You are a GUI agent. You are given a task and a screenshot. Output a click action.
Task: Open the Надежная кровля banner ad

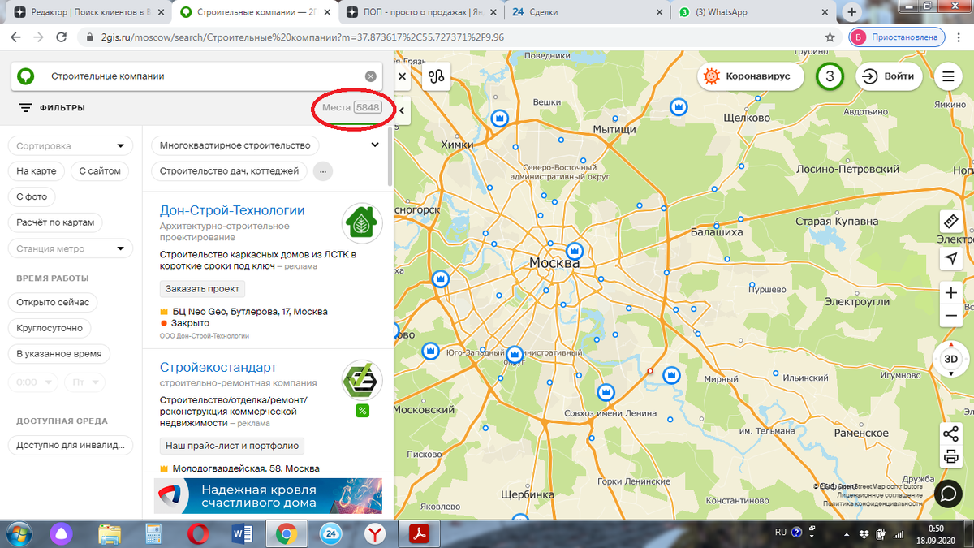tap(268, 495)
